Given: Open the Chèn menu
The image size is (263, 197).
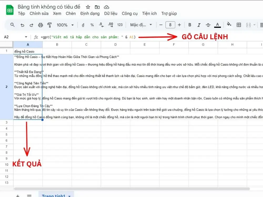Looking at the screenshot, I should [70, 13].
